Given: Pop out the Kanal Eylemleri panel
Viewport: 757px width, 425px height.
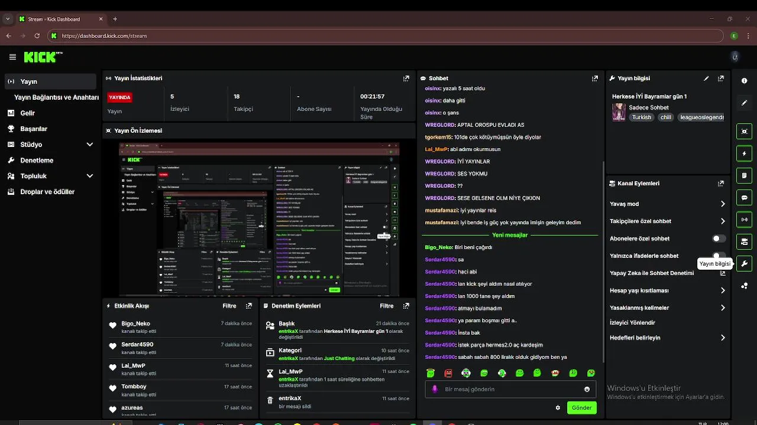Looking at the screenshot, I should (x=720, y=184).
